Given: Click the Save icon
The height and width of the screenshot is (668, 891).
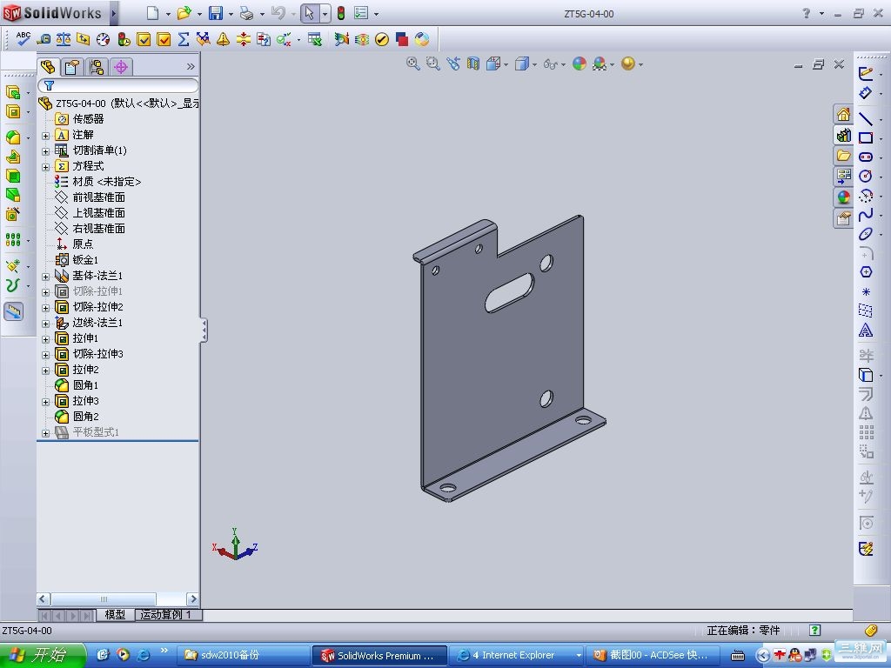Looking at the screenshot, I should [216, 13].
